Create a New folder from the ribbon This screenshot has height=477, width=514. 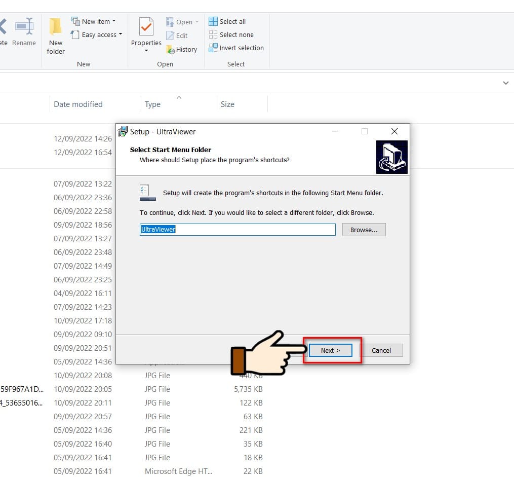coord(56,36)
